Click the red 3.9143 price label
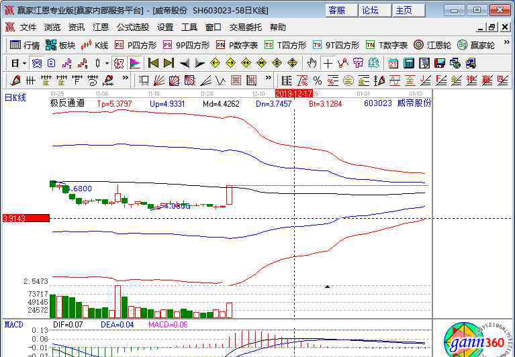This screenshot has width=515, height=357. 26,218
